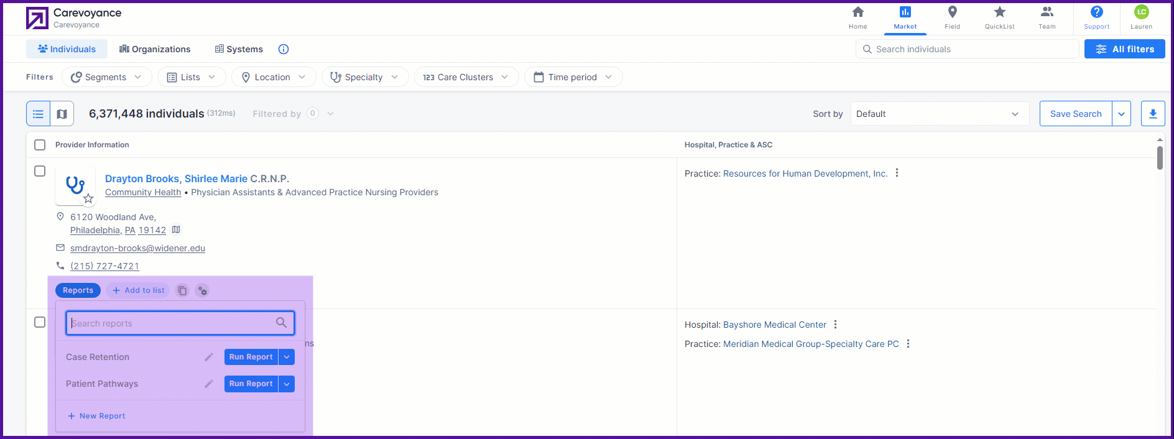Viewport: 1174px width, 439px height.
Task: Click phone number (215) 727-4721
Action: click(x=104, y=266)
